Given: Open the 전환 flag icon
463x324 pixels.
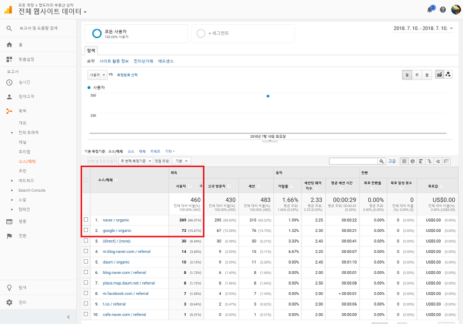Looking at the screenshot, I should pos(9,236).
